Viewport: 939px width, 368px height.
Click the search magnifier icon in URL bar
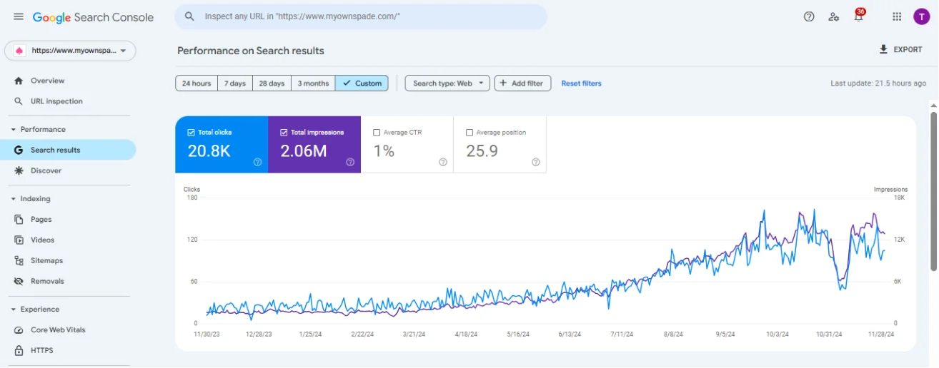(189, 16)
